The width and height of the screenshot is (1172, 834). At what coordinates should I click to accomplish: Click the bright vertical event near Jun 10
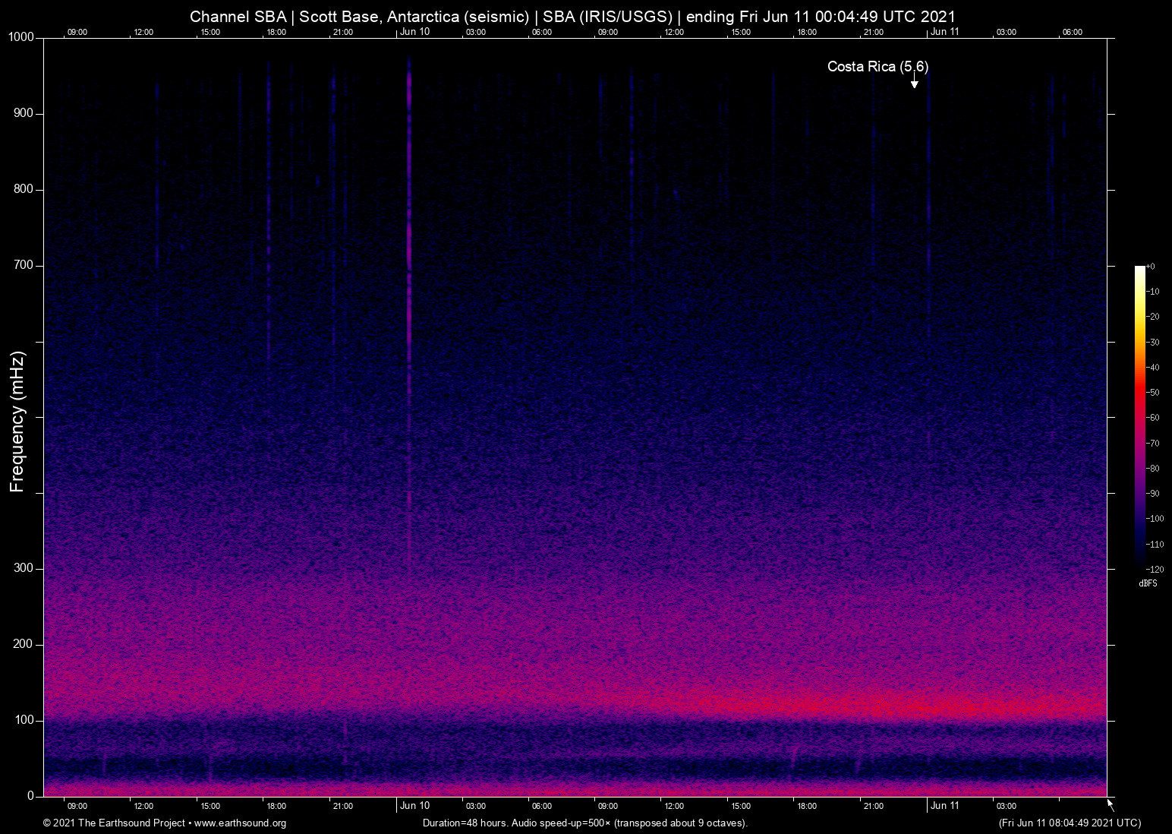pos(408,304)
